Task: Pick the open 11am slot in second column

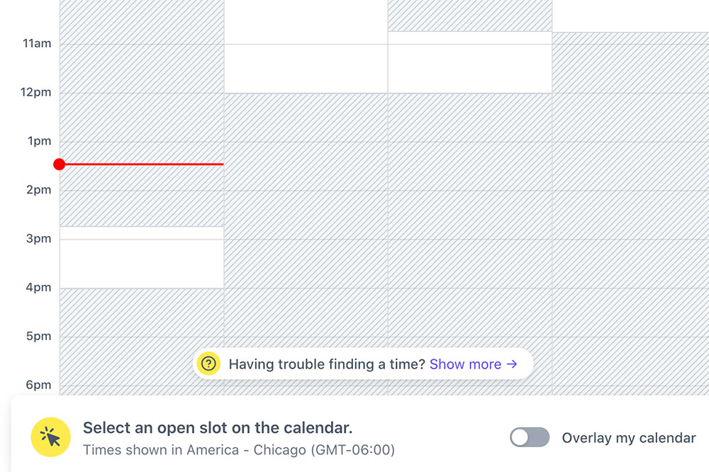Action: 306,68
